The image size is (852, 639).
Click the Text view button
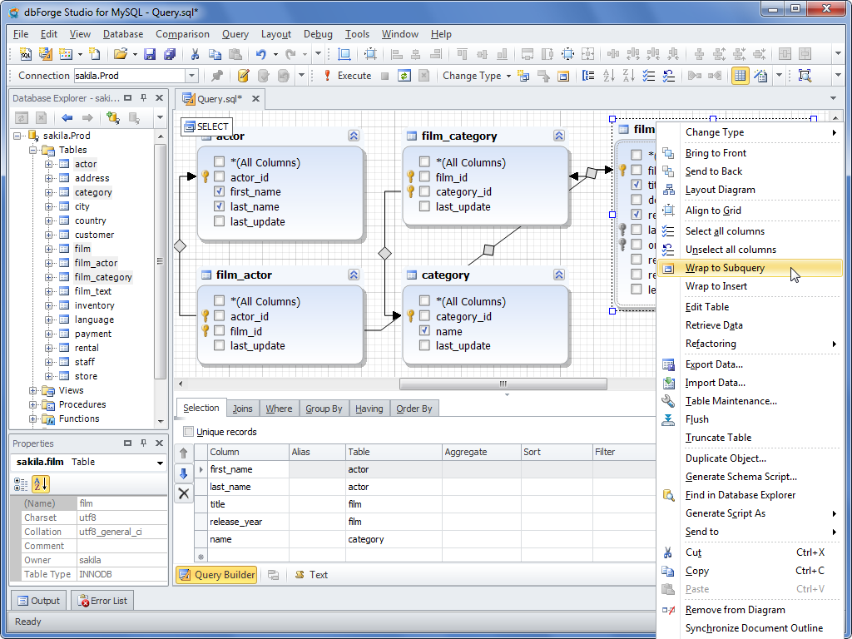[x=312, y=575]
